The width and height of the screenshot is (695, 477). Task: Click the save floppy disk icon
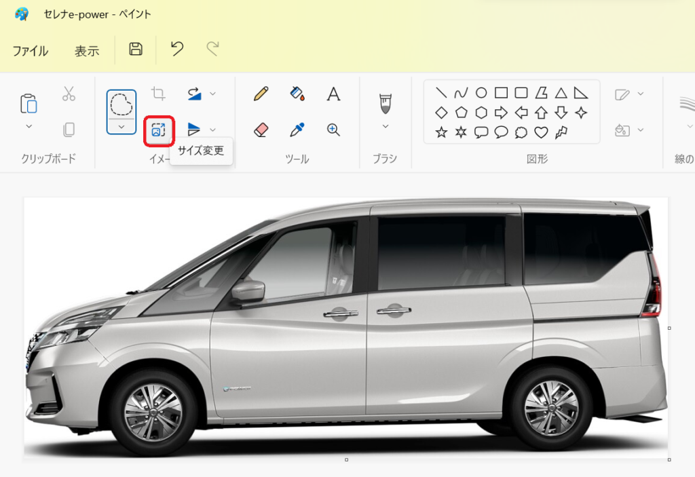coord(136,49)
